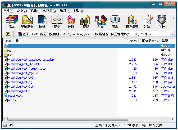Sort by the 名称 column header

click(60, 41)
